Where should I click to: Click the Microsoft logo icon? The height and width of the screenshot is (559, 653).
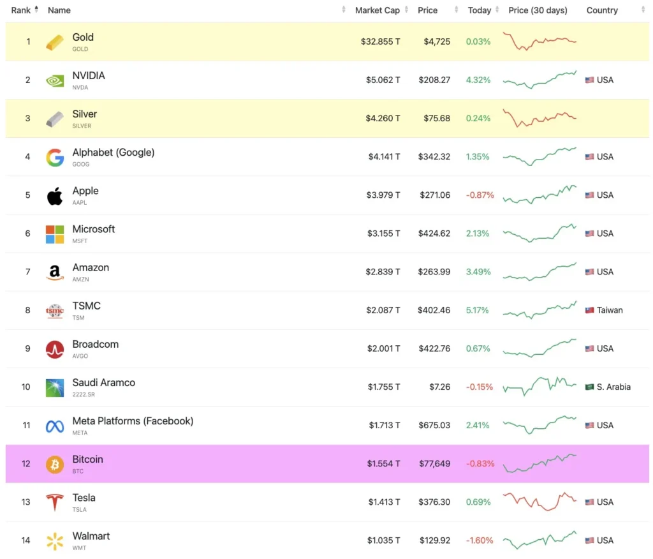coord(55,234)
